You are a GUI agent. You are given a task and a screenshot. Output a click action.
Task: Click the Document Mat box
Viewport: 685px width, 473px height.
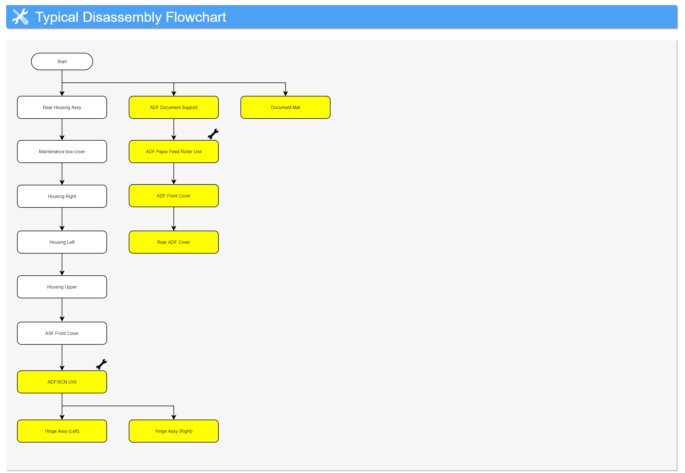coord(285,107)
